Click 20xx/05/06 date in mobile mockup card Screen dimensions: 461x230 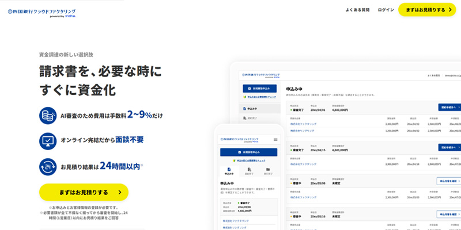[244, 207]
